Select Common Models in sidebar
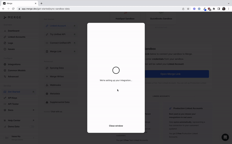The image size is (232, 144). pos(17,71)
